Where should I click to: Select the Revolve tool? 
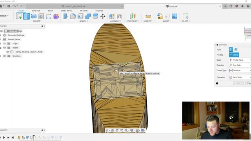click(x=34, y=16)
